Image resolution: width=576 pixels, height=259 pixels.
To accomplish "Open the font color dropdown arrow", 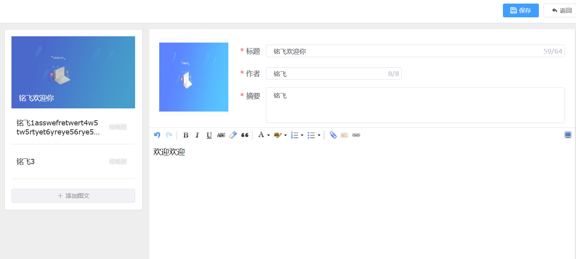I will point(268,136).
